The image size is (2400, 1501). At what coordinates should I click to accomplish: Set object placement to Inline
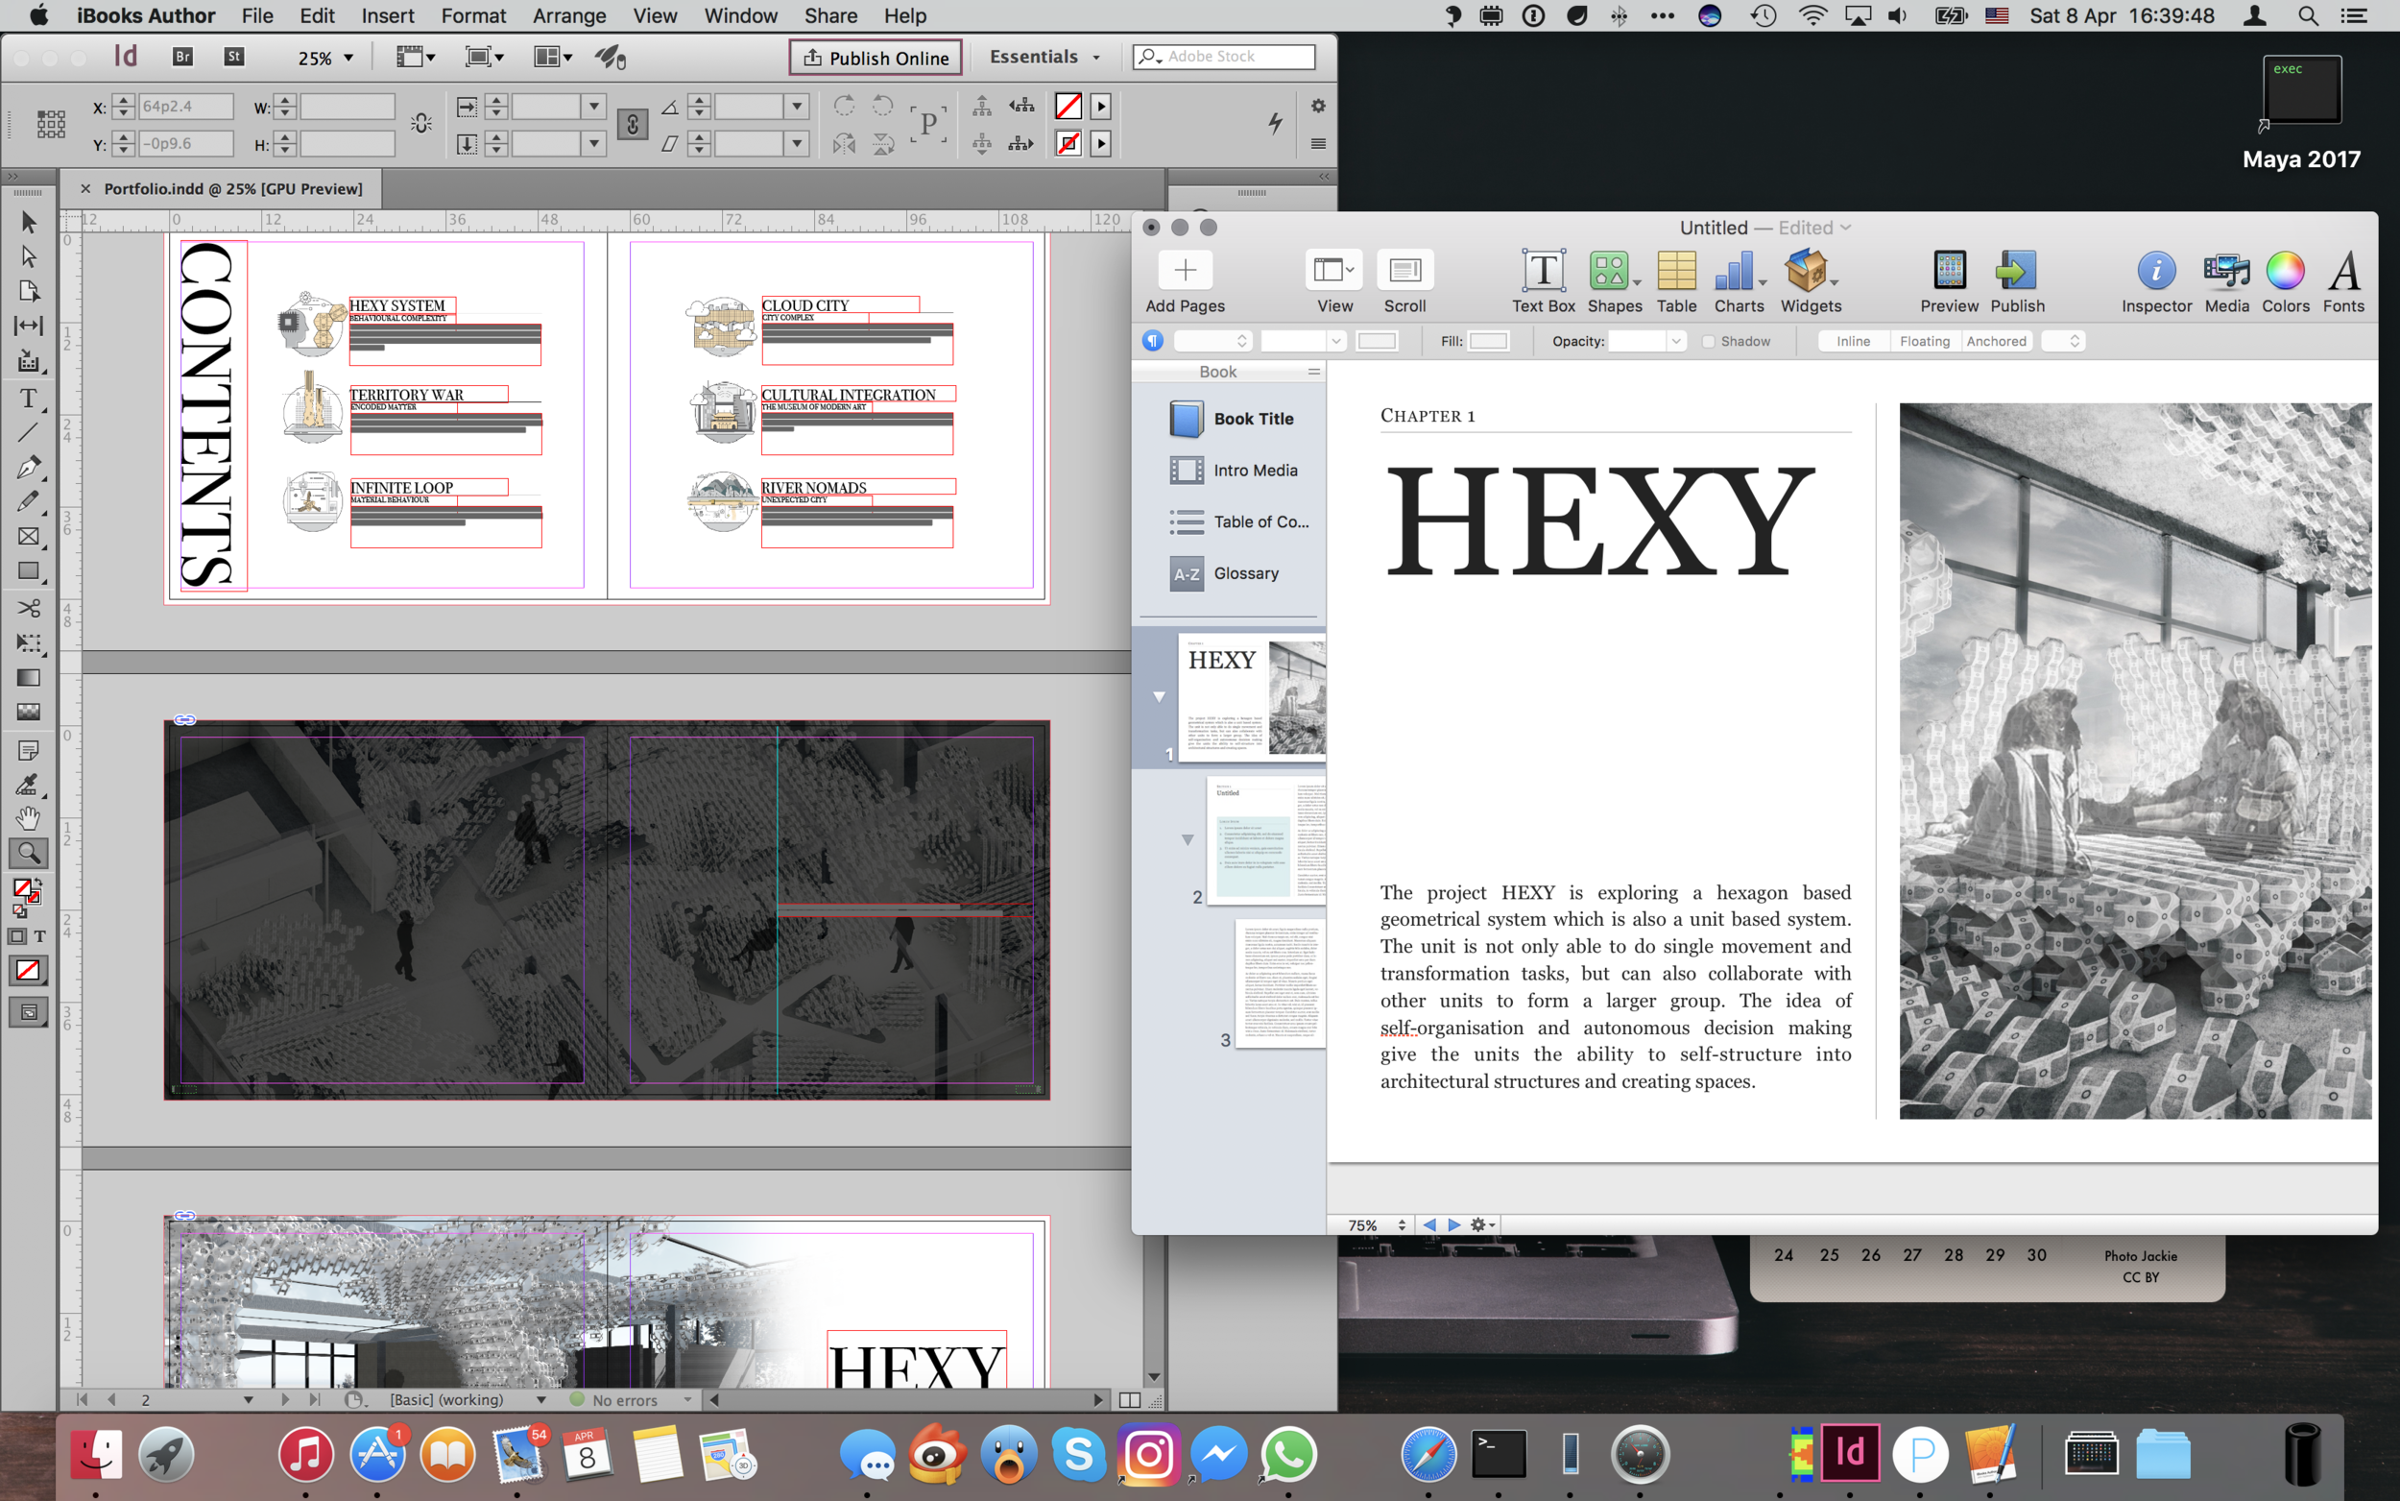click(x=1853, y=342)
